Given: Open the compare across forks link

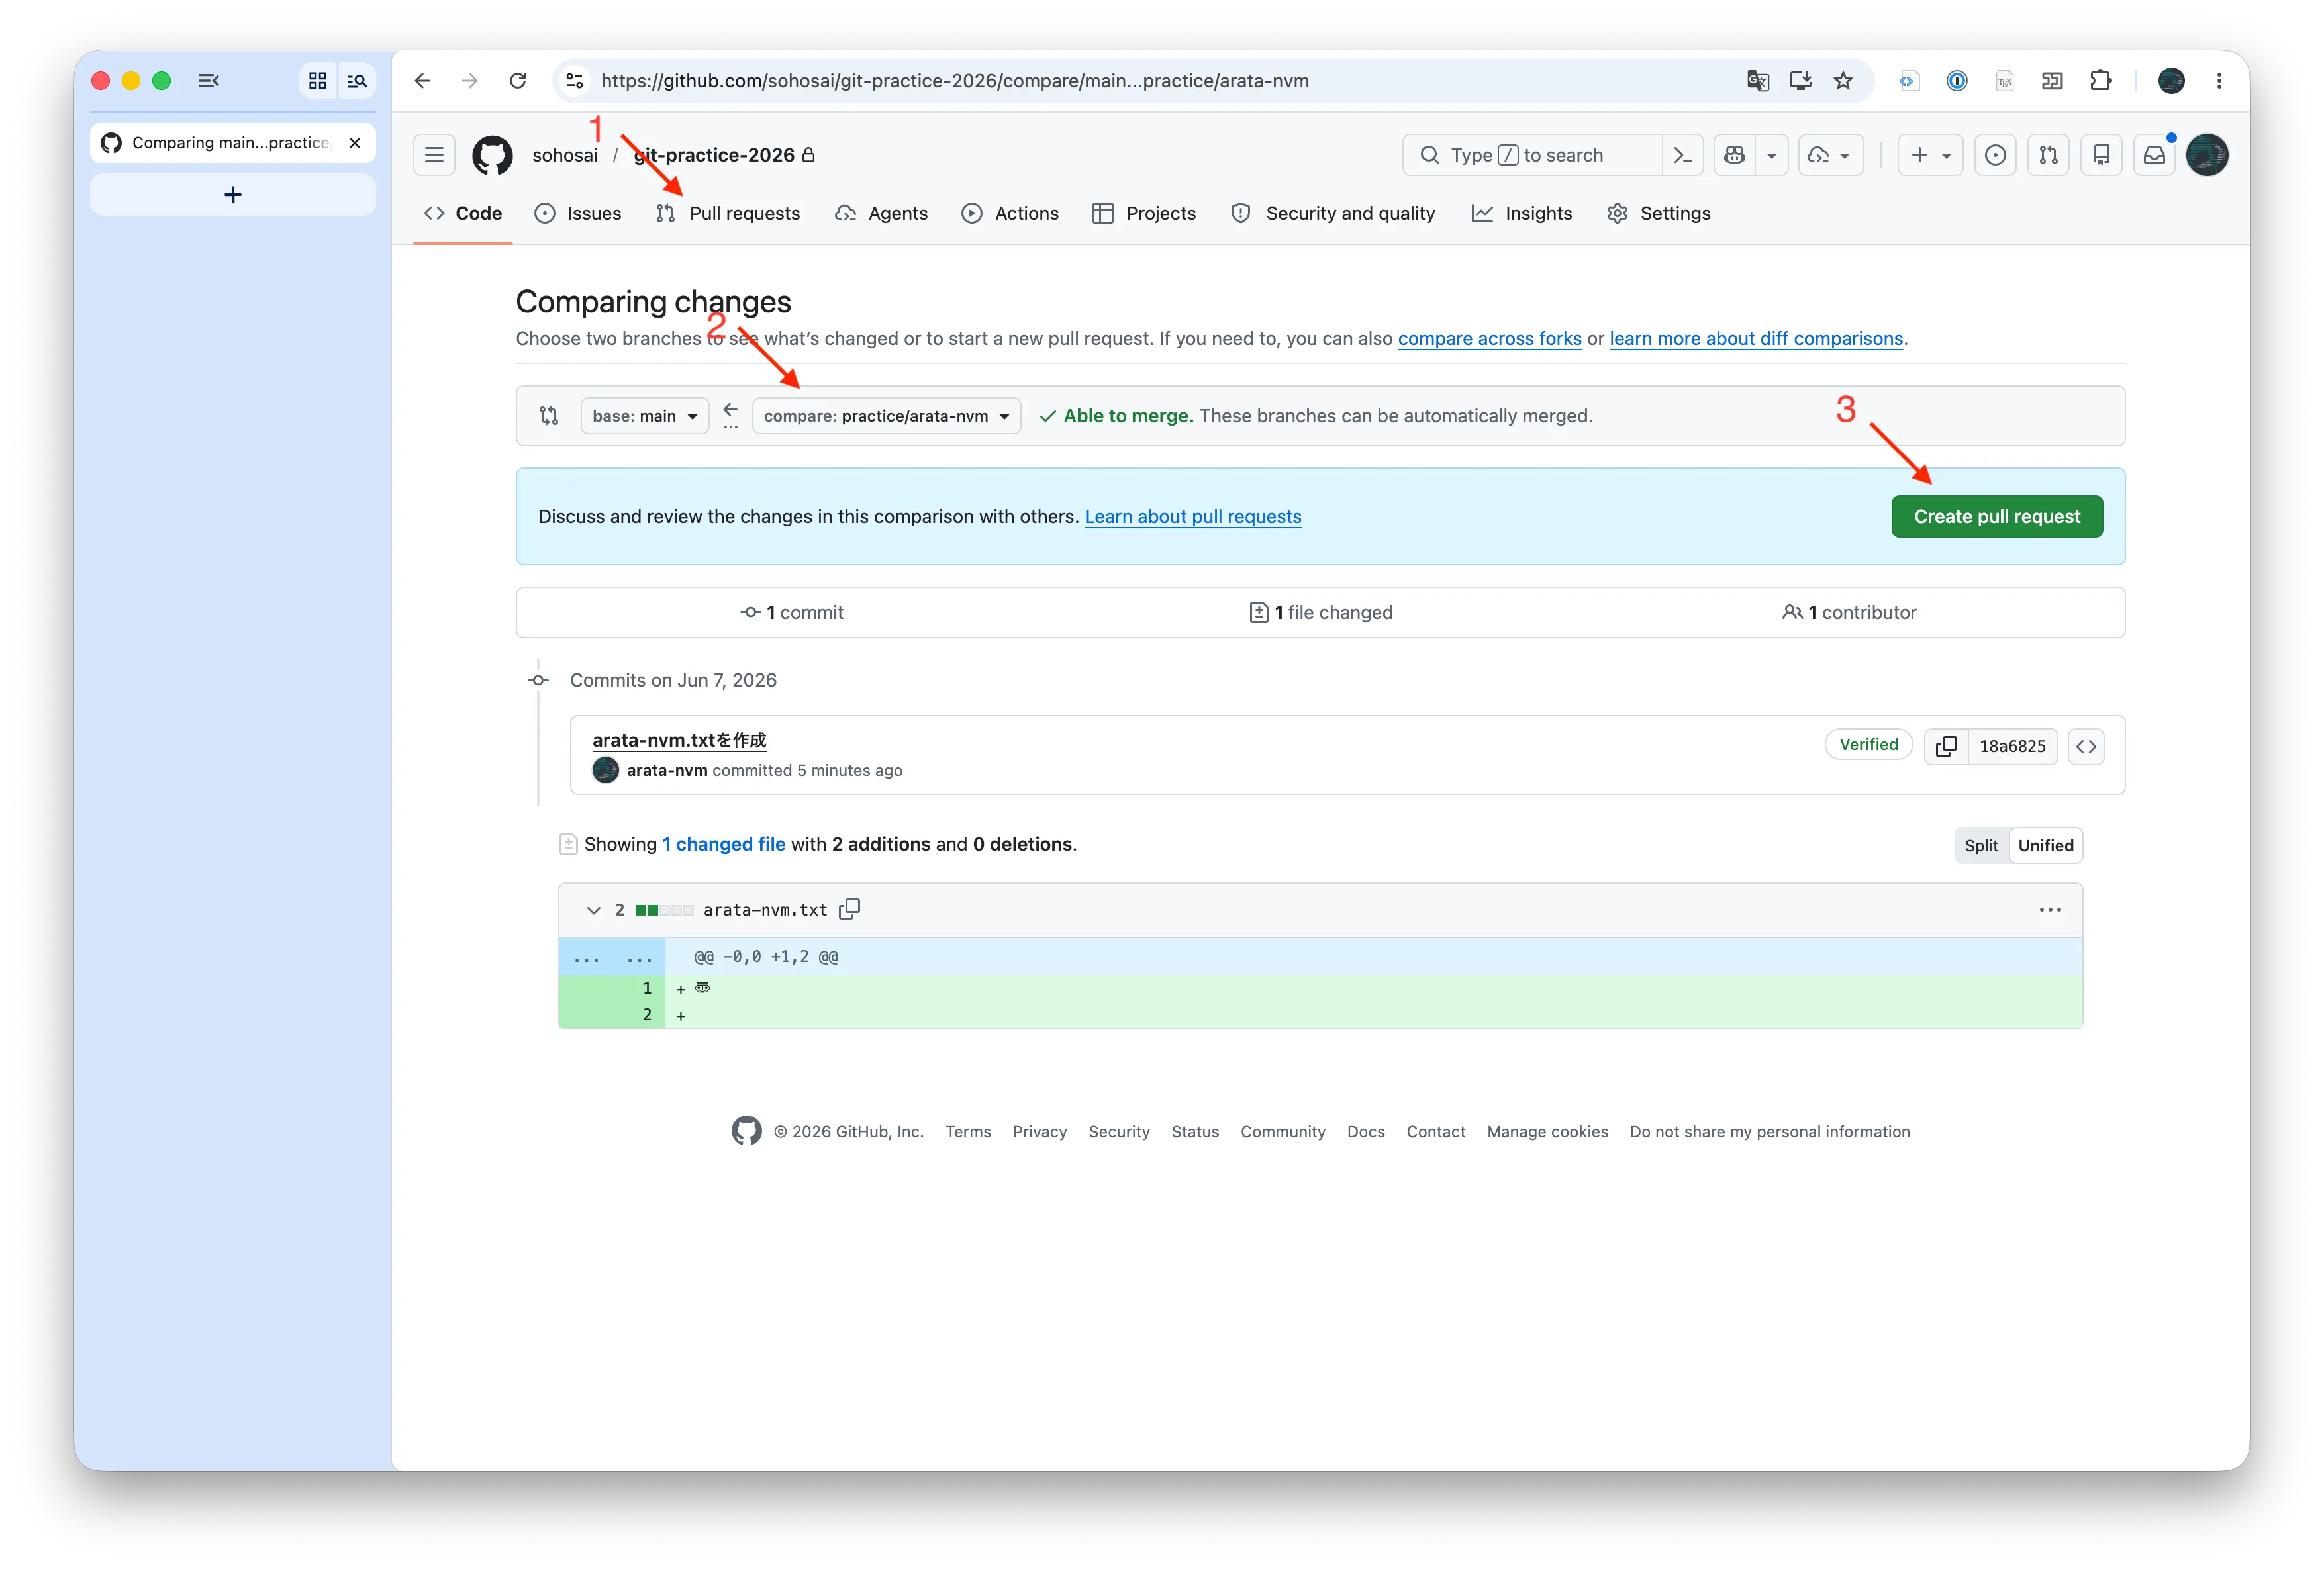Looking at the screenshot, I should click(x=1489, y=338).
